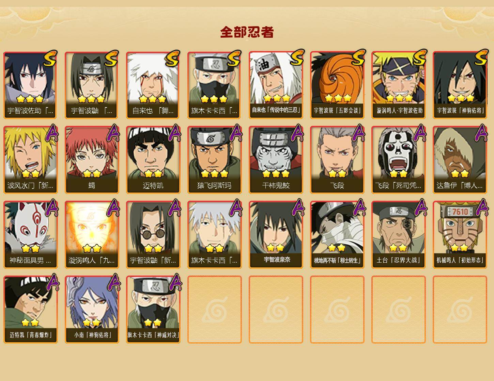
Task: Select 自来也「传说中的三忍」 card
Action: coord(276,85)
